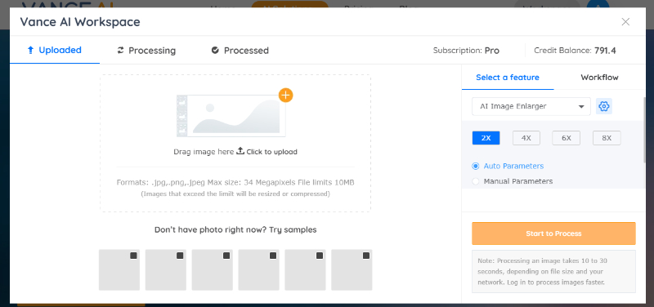Open feature settings gear icon

604,106
